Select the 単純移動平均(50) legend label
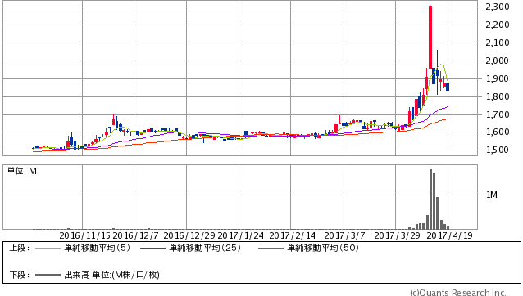This screenshot has height=296, width=523. (x=323, y=248)
